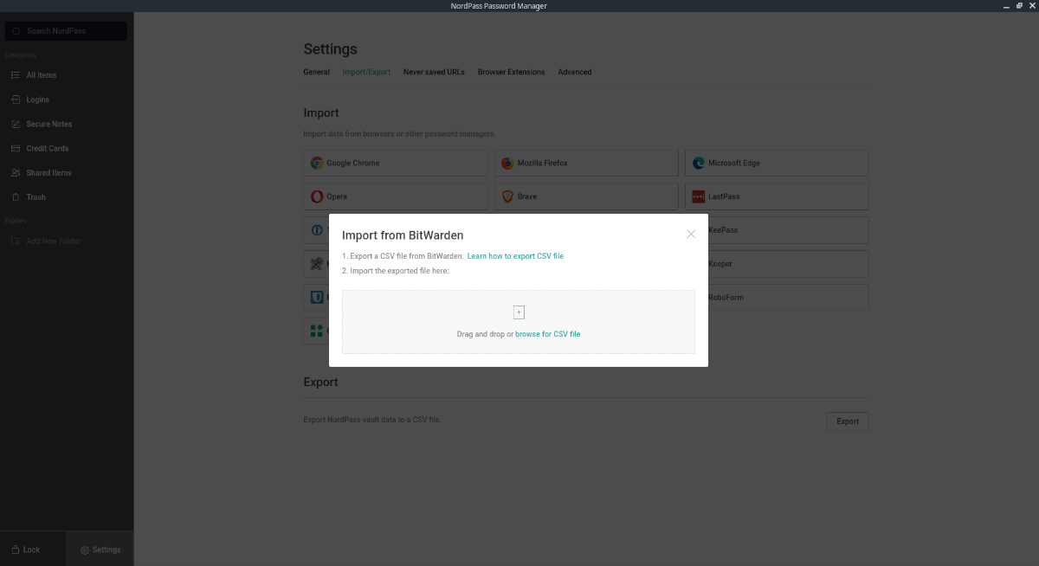Image resolution: width=1039 pixels, height=566 pixels.
Task: Click the Trash bin icon
Action: 14,196
